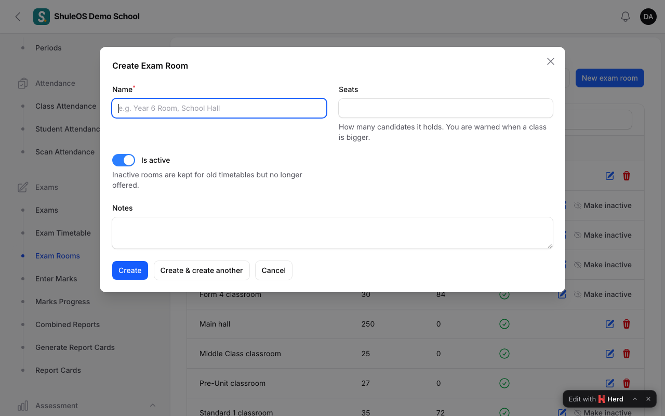Make Form 4 classroom inactive

[x=603, y=294]
